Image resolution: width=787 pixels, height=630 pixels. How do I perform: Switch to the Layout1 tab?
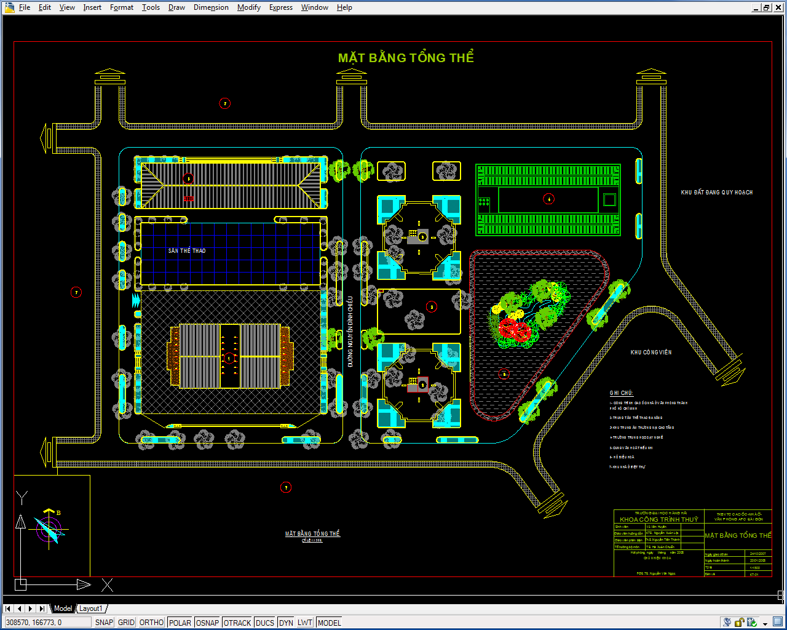[91, 608]
